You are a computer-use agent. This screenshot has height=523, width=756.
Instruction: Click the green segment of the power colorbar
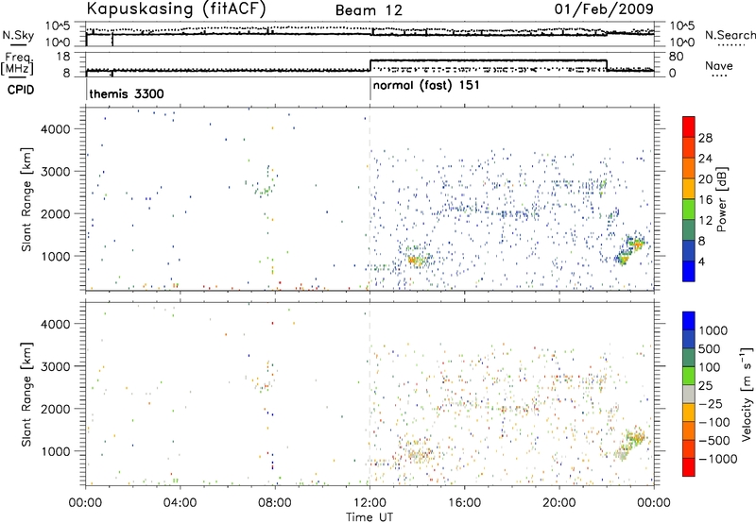tap(689, 210)
